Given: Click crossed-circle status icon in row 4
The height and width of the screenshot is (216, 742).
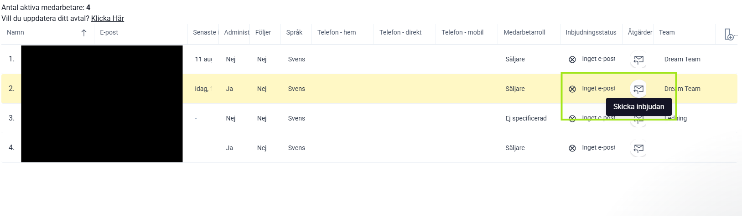Looking at the screenshot, I should pyautogui.click(x=572, y=148).
